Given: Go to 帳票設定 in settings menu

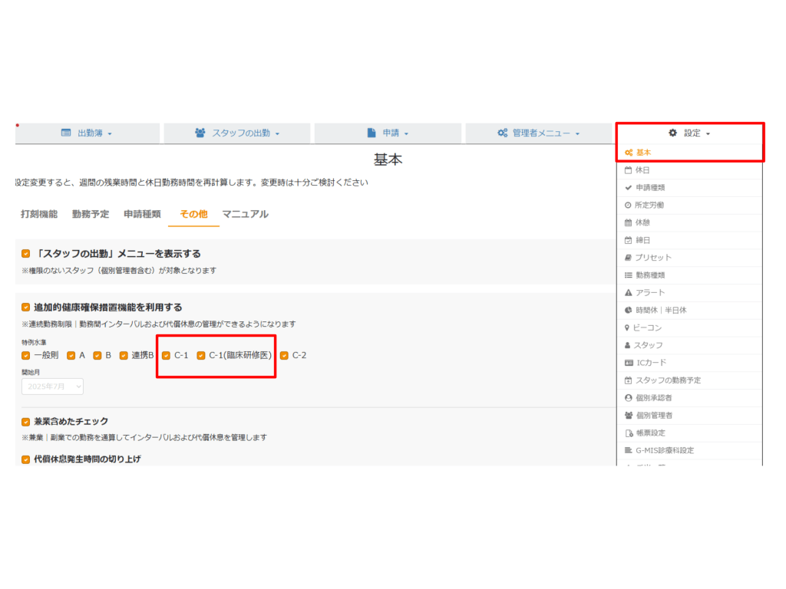Looking at the screenshot, I should coord(650,433).
